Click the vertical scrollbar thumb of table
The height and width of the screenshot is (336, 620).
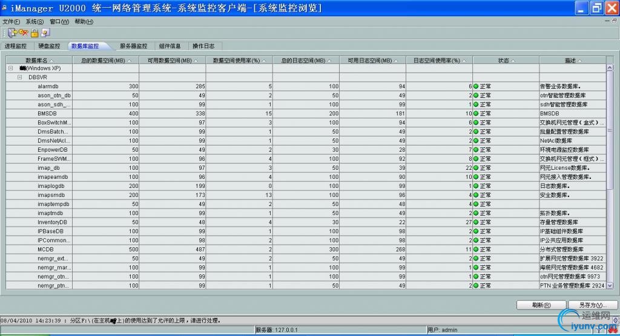[610, 131]
